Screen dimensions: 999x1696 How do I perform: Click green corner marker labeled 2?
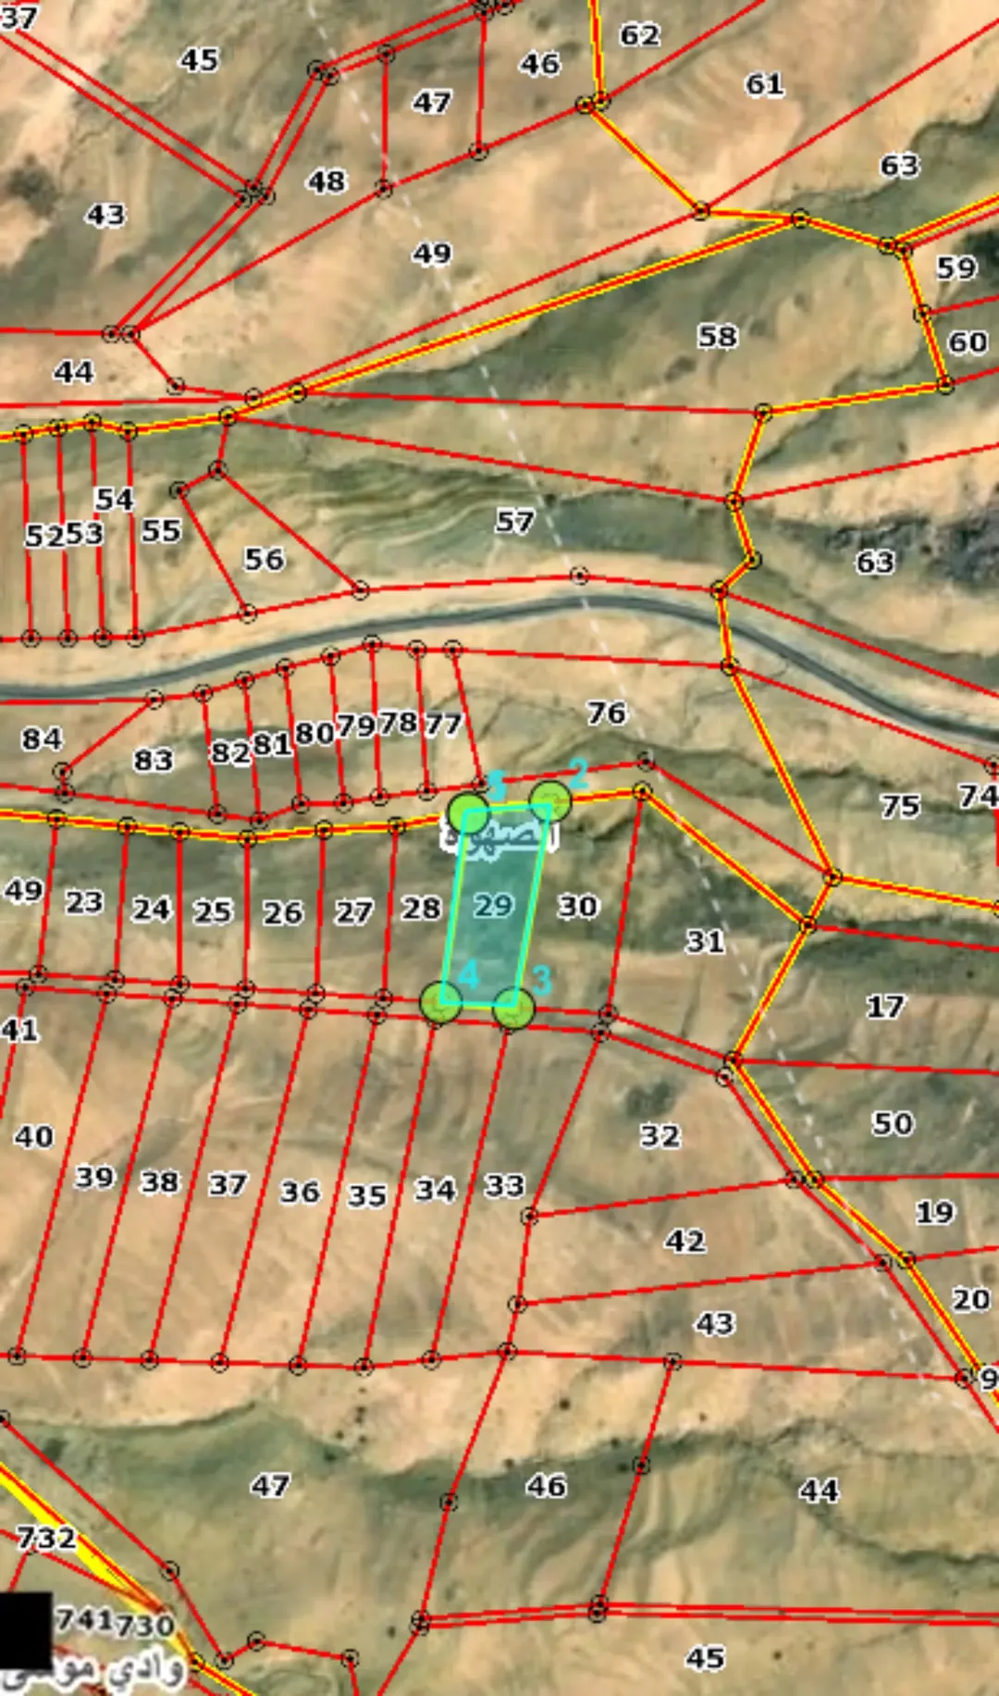550,801
